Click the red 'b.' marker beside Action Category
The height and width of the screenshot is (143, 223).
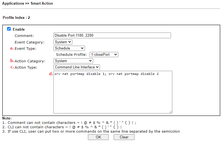click(12, 61)
